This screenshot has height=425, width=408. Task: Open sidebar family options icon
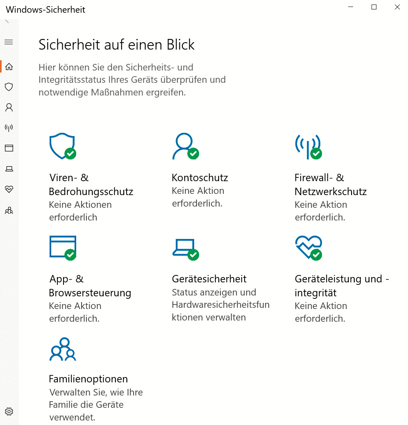pyautogui.click(x=9, y=211)
